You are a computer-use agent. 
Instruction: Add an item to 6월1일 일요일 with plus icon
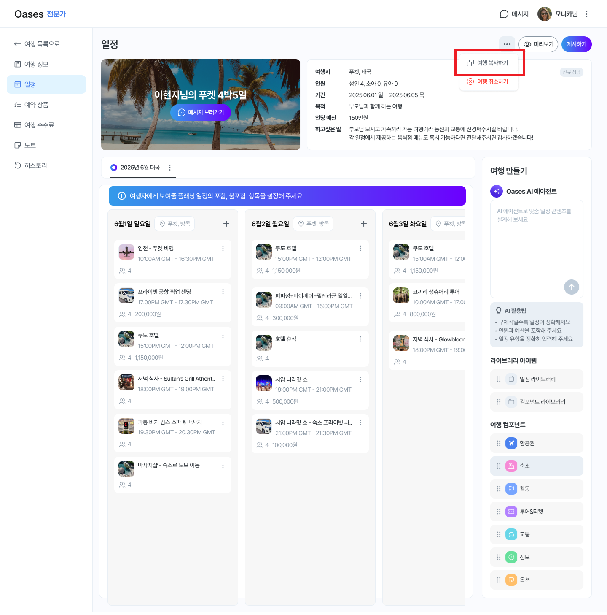pyautogui.click(x=226, y=224)
